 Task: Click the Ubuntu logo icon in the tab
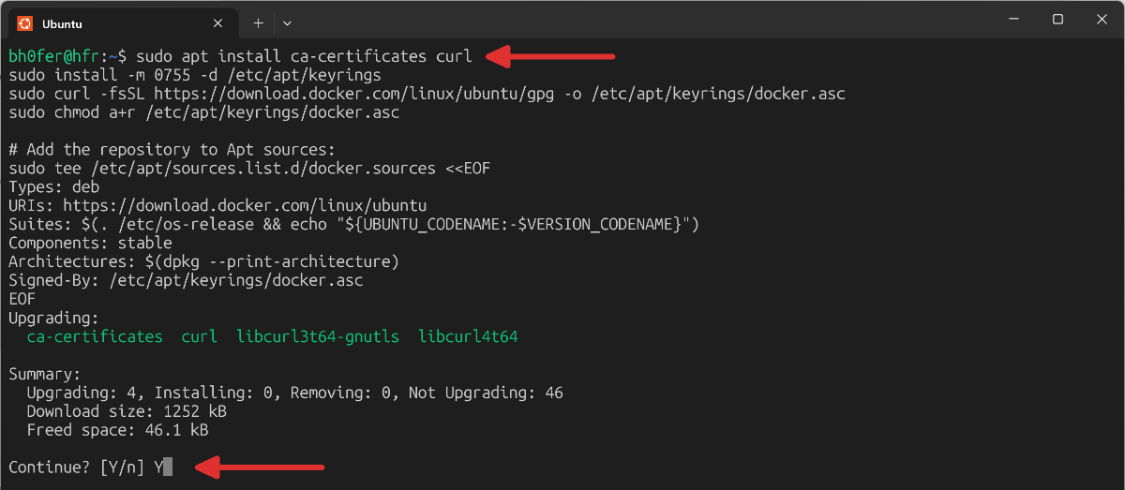[25, 22]
